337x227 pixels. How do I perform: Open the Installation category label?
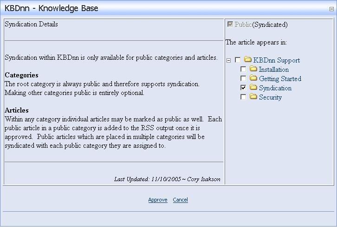pyautogui.click(x=273, y=69)
